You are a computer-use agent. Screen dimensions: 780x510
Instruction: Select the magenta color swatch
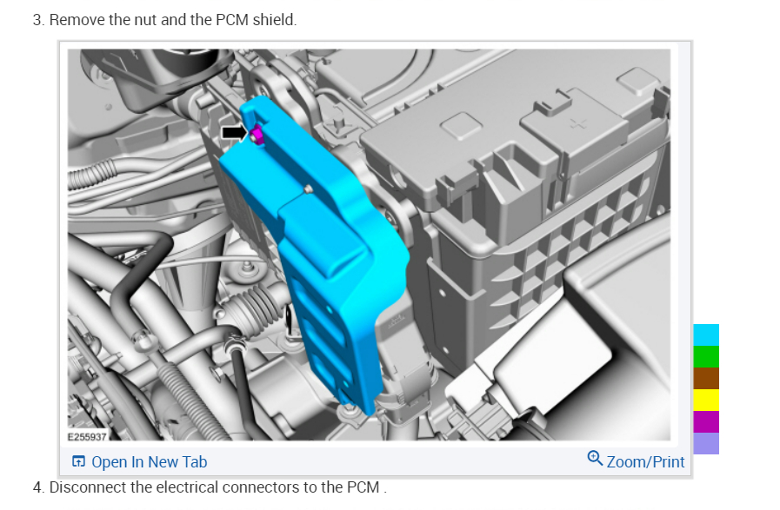pos(706,421)
